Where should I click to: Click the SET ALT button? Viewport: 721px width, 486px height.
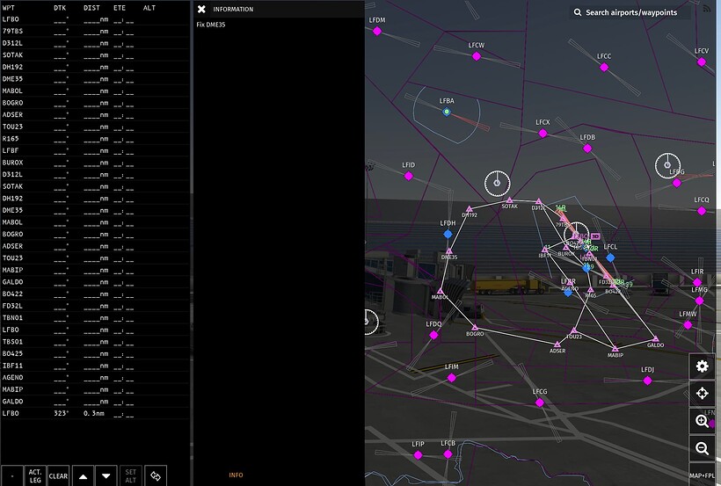coord(131,475)
